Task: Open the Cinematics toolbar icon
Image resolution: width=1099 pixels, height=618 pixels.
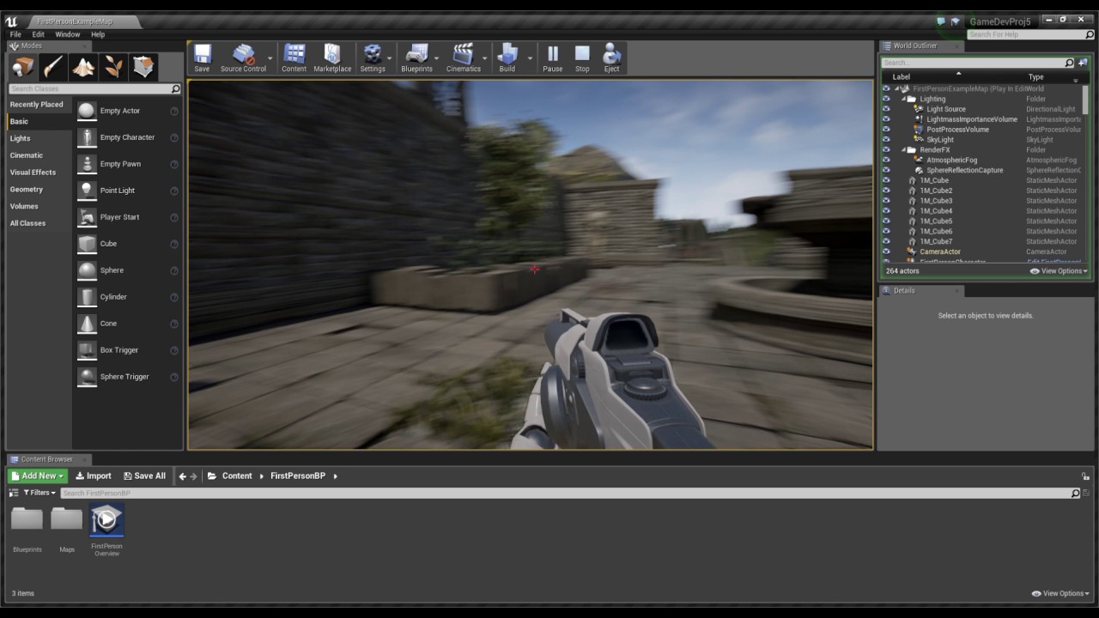Action: (464, 58)
